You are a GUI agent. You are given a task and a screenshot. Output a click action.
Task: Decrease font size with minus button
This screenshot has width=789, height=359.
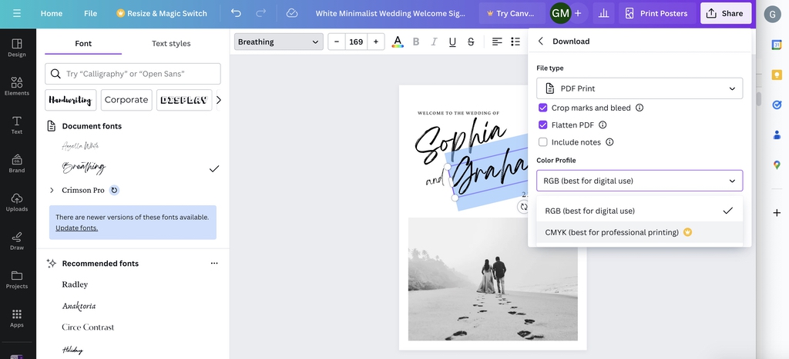point(337,42)
